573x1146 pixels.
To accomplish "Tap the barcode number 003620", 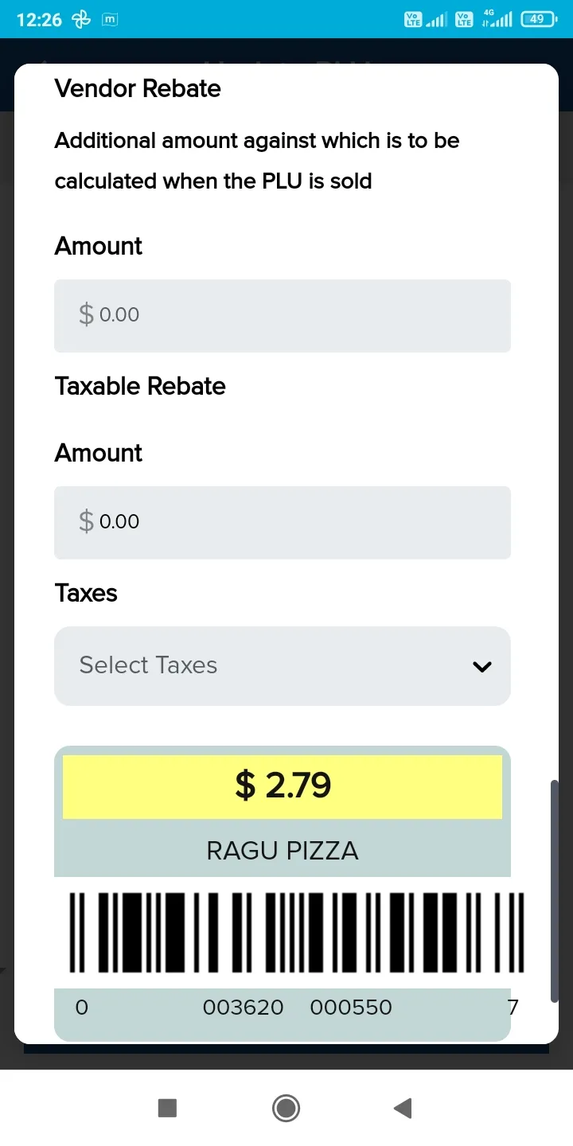I will click(x=243, y=1008).
